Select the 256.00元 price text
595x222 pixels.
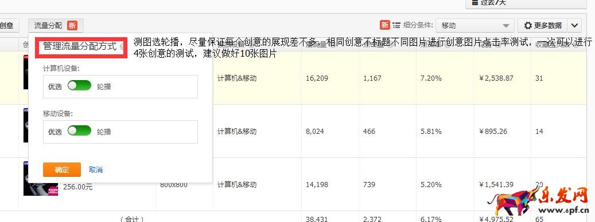[78, 187]
